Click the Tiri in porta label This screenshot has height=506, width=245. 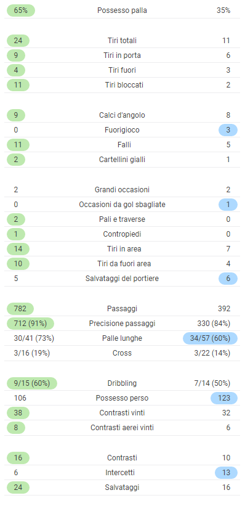(122, 55)
